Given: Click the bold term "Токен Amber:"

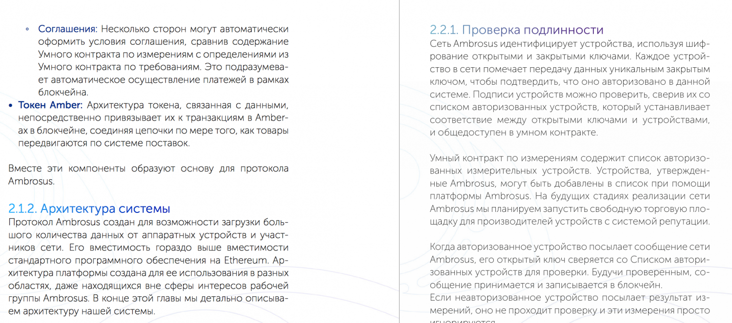Looking at the screenshot, I should (x=51, y=105).
